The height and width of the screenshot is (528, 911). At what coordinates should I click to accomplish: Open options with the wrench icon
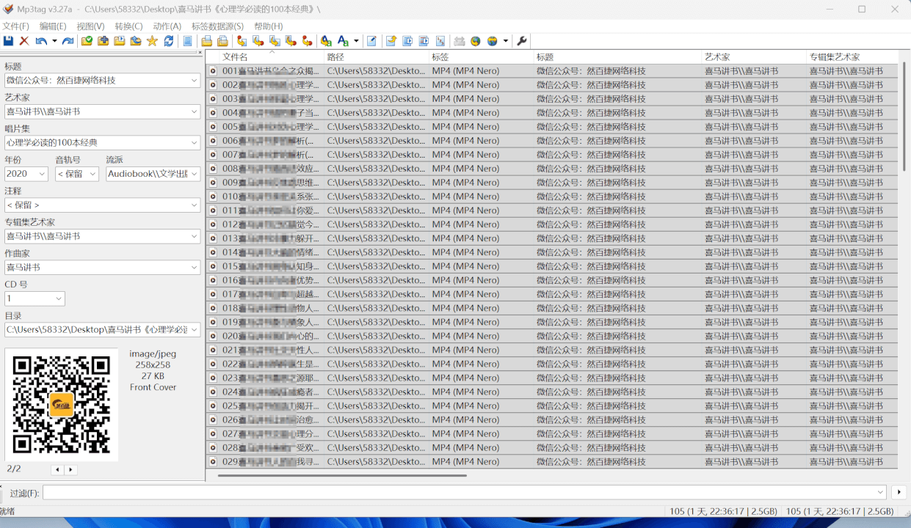tap(522, 41)
